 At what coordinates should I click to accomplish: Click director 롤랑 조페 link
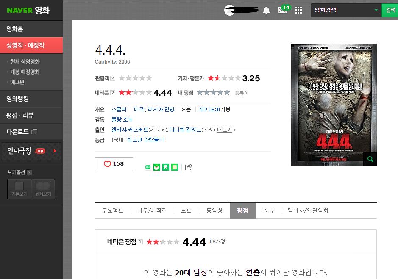tap(122, 119)
